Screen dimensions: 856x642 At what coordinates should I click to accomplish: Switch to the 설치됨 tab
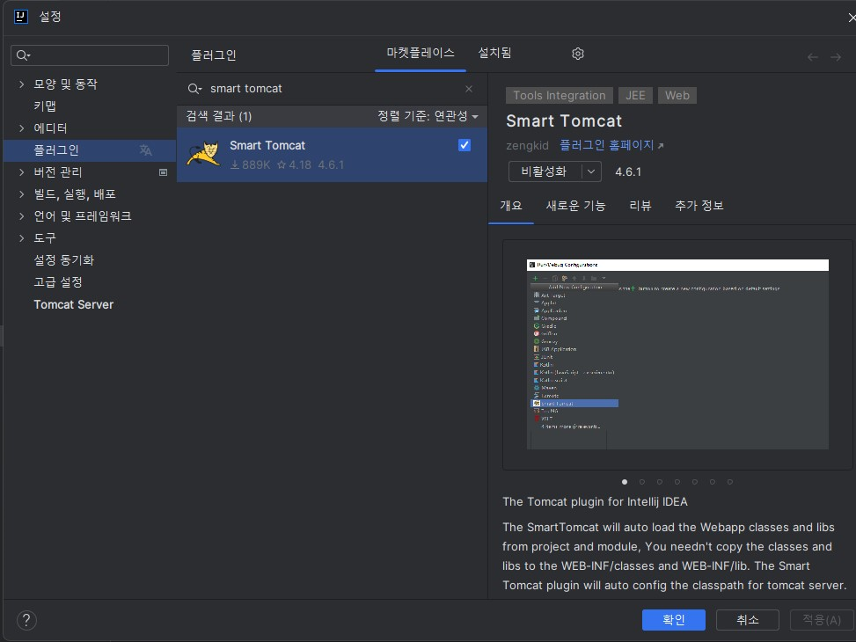[494, 53]
